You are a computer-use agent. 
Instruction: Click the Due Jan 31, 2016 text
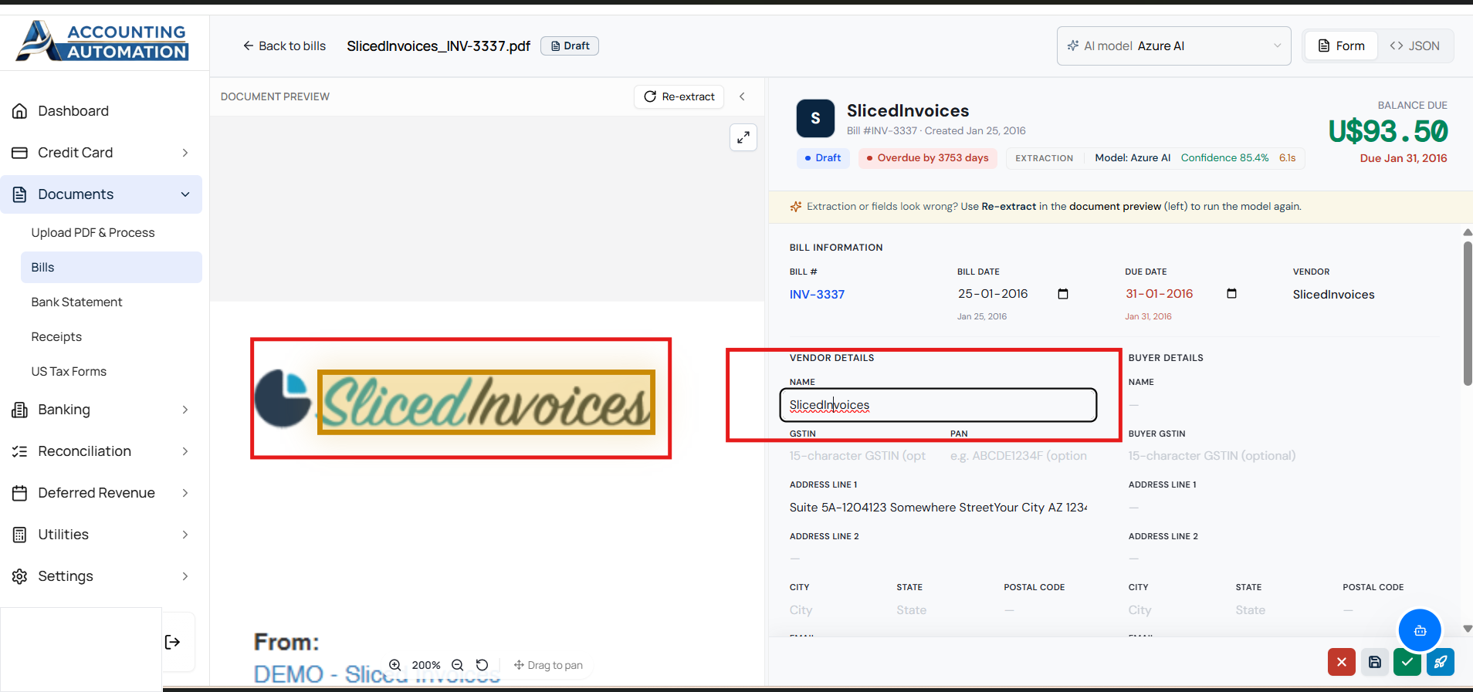coord(1404,158)
